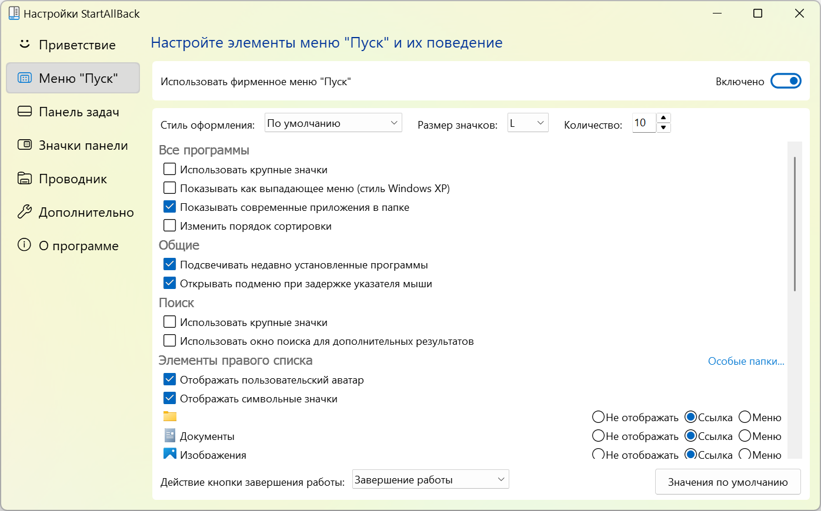Click the Элементы правого списка heading
Screen dimensions: 821x511
pos(236,360)
